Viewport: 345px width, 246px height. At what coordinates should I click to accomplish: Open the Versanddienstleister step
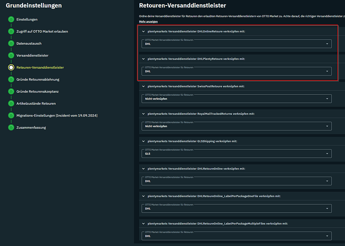[x=32, y=55]
